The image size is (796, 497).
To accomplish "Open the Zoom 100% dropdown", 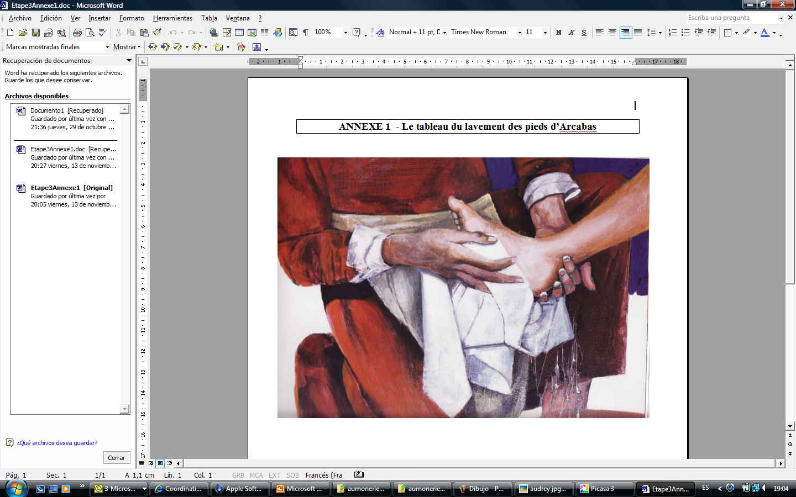I will click(x=345, y=33).
